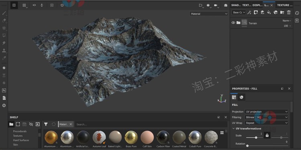Screen dimensions: 301x150
Task: Click the perspective display grid icon
Action: [x=14, y=5]
